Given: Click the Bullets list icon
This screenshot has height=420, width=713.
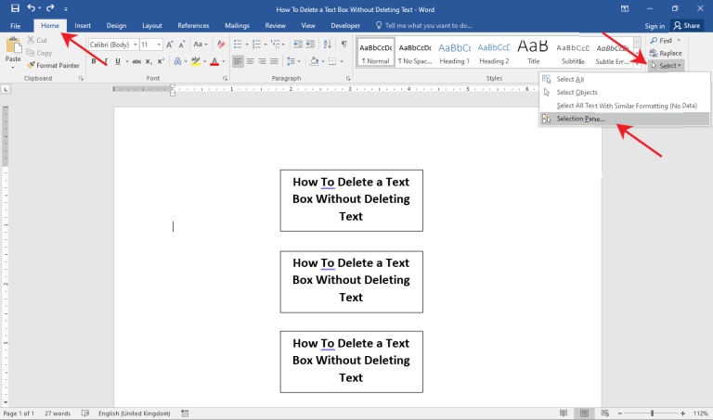Looking at the screenshot, I should coord(238,45).
